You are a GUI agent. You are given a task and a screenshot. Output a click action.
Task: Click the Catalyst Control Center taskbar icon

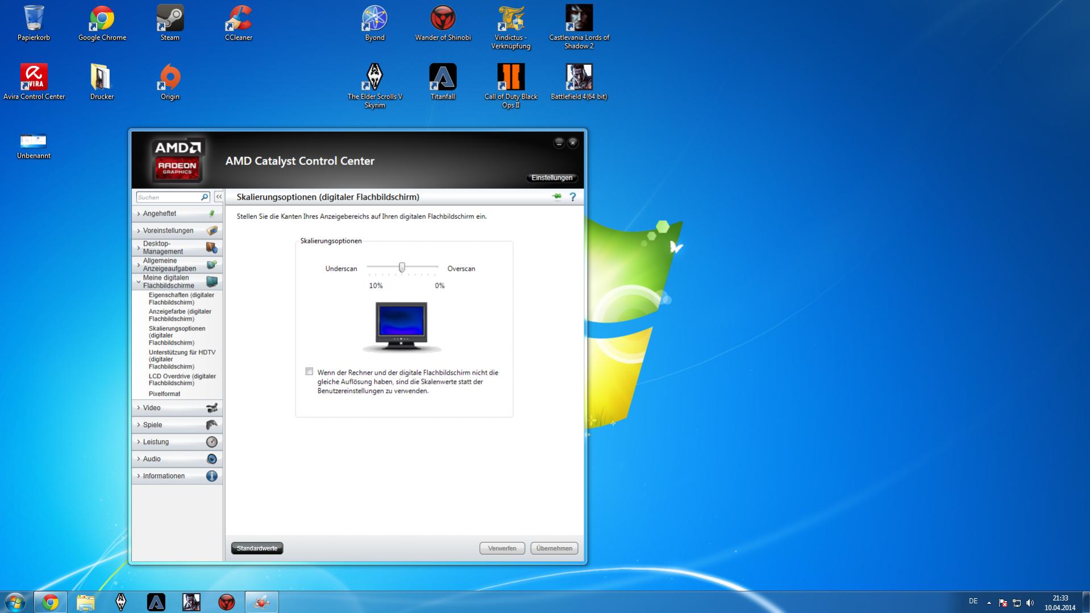(261, 602)
